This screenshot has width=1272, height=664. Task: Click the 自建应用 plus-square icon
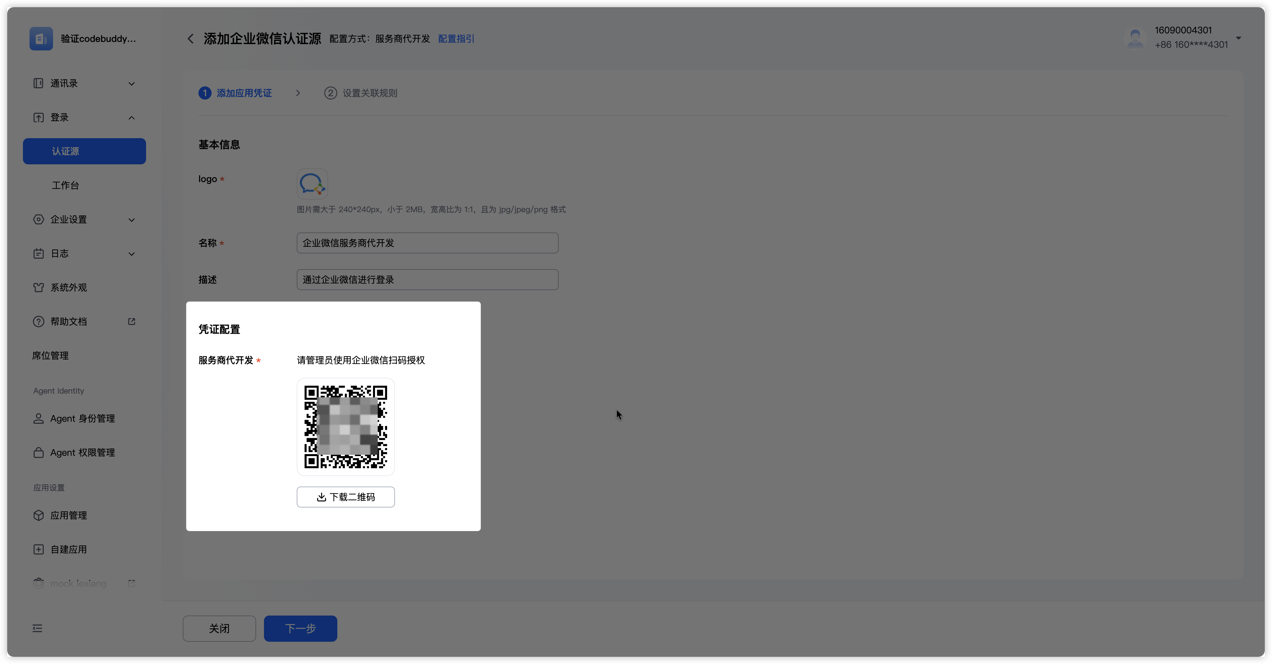[x=38, y=549]
